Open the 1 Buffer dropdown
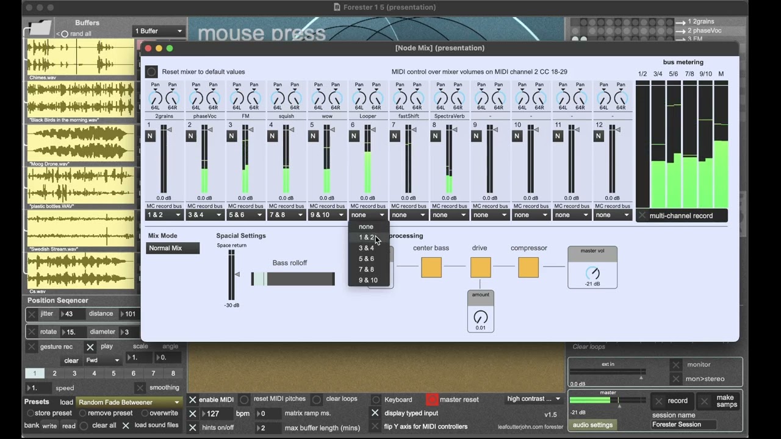The image size is (781, 439). (159, 31)
